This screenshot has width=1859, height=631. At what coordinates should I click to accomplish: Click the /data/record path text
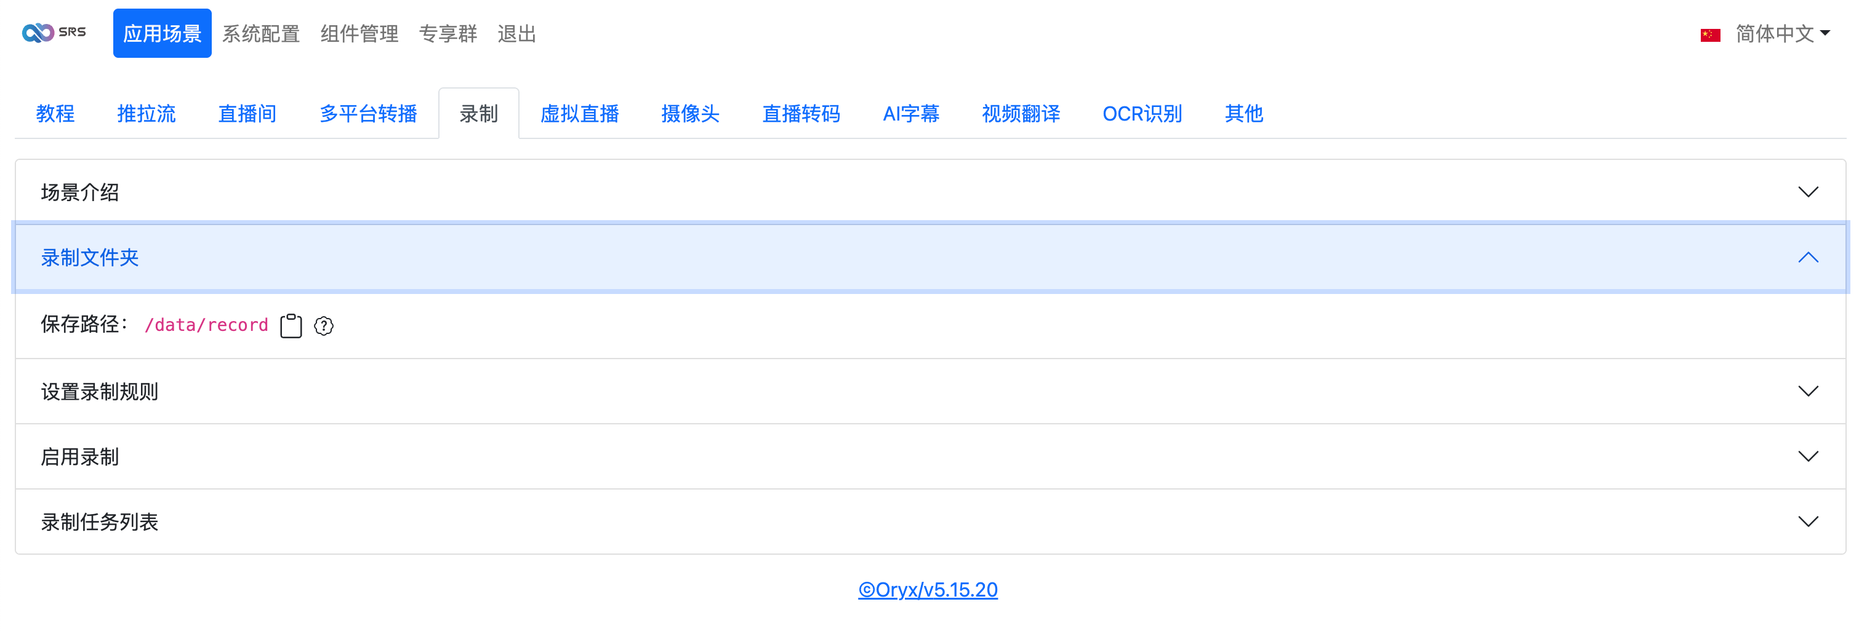206,325
